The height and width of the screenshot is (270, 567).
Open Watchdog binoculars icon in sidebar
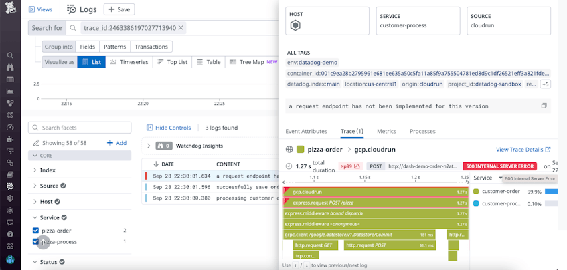pos(10,67)
